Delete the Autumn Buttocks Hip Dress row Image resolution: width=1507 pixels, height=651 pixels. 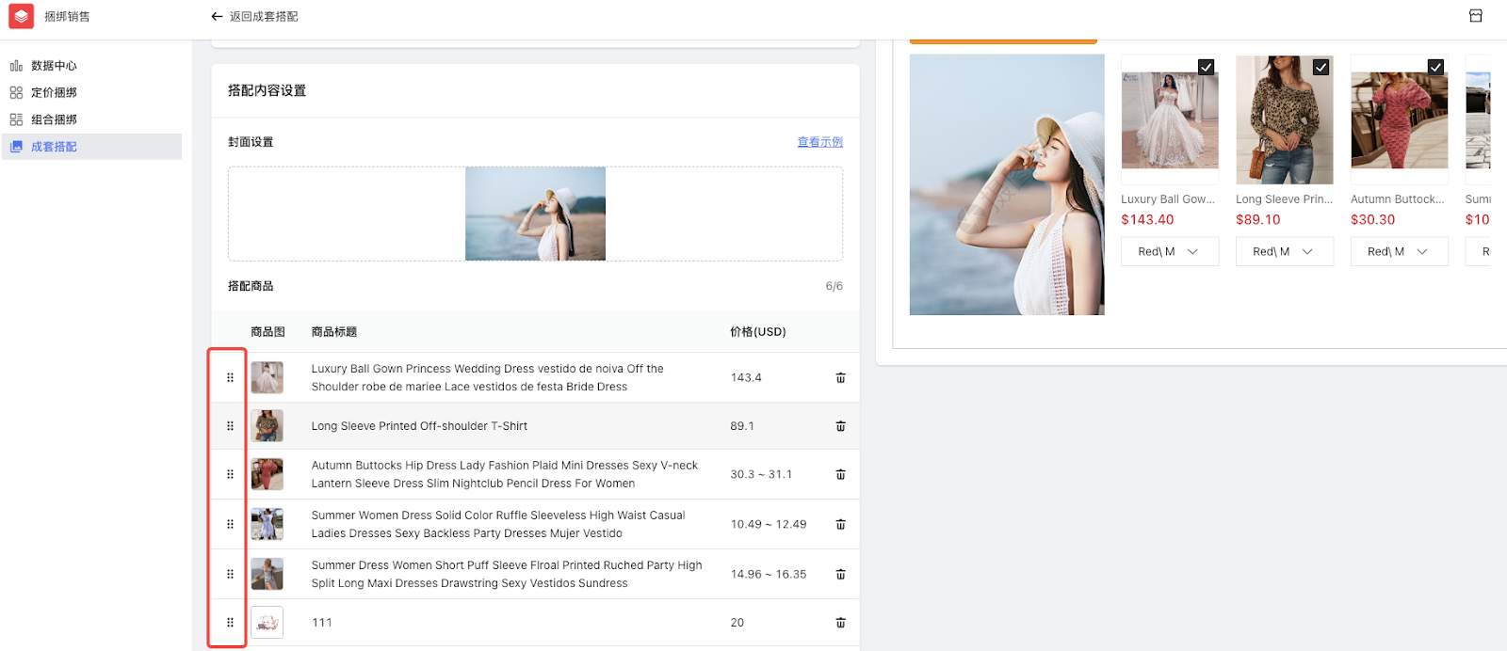pos(840,474)
